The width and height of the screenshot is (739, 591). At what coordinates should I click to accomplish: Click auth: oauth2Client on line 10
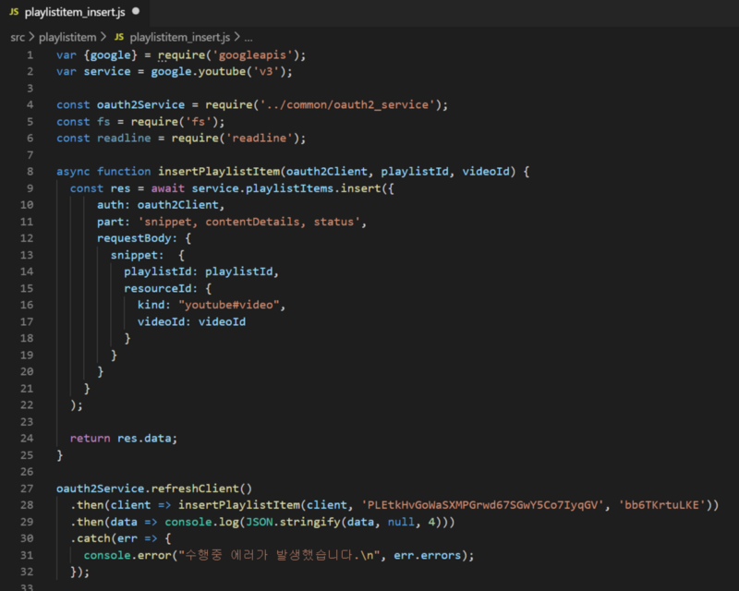pyautogui.click(x=157, y=205)
